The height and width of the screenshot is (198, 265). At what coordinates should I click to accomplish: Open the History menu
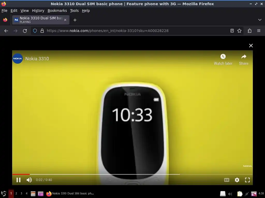click(38, 11)
